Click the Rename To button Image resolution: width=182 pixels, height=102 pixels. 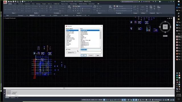[x=71, y=53]
